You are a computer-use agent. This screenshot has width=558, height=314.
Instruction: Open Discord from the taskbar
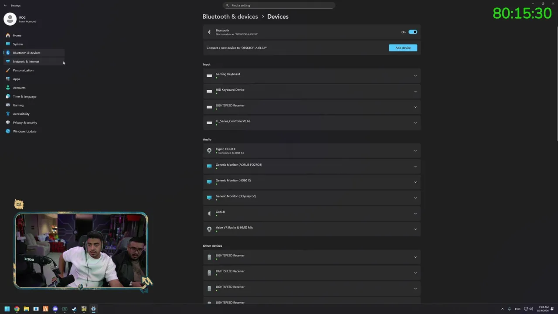pyautogui.click(x=55, y=309)
